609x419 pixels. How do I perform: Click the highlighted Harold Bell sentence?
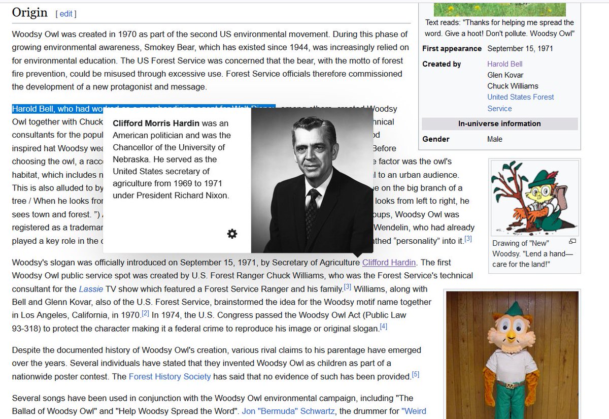[x=144, y=109]
